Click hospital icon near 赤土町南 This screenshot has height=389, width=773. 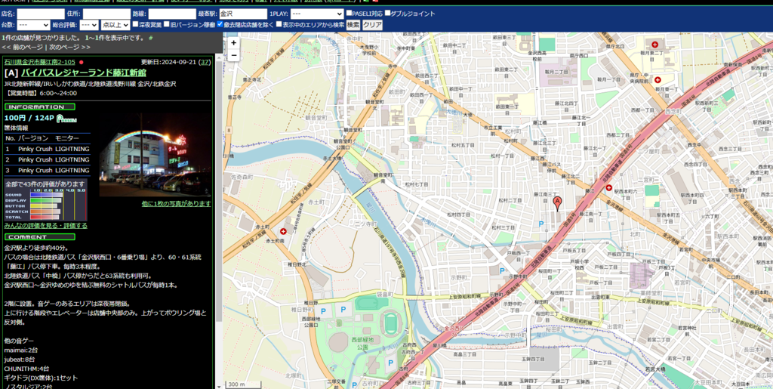tap(283, 230)
